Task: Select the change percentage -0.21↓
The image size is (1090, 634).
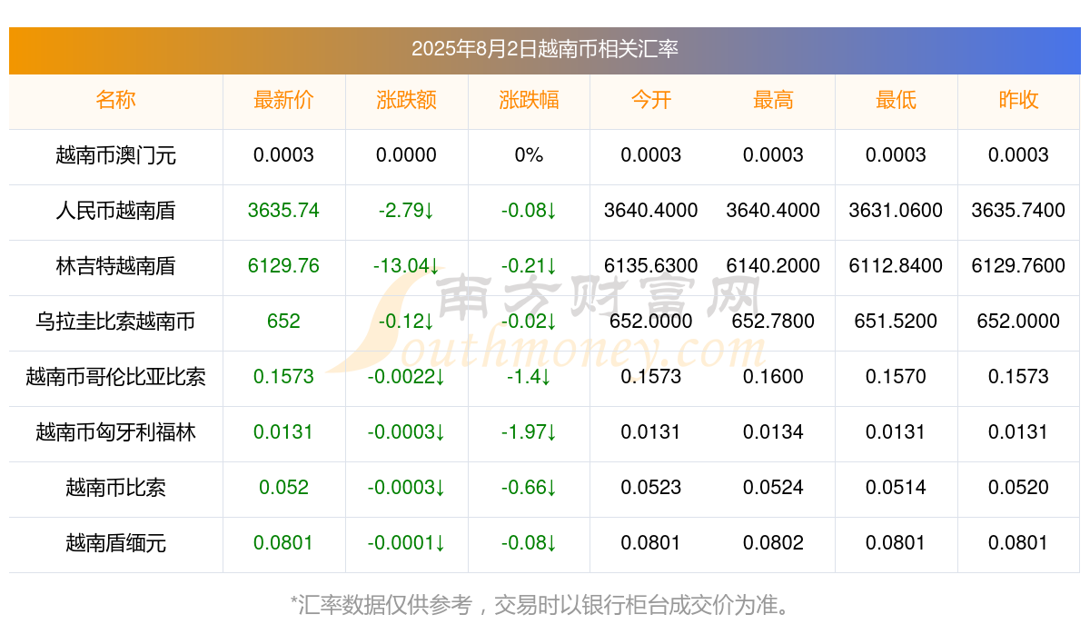Action: [529, 266]
